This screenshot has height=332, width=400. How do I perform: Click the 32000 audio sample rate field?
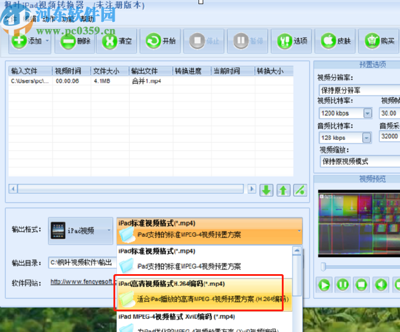tap(389, 136)
